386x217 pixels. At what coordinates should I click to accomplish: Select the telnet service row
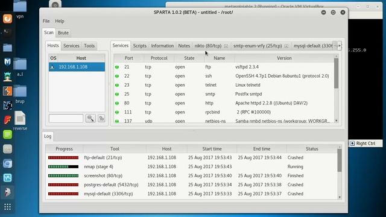click(224, 85)
